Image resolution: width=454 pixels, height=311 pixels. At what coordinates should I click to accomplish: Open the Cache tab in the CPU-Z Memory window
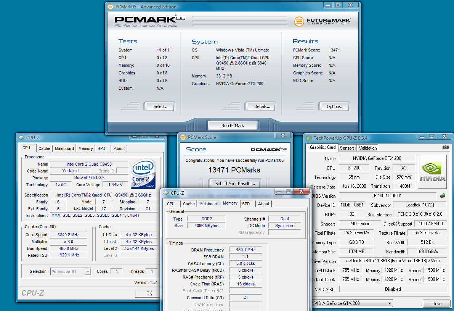click(189, 204)
